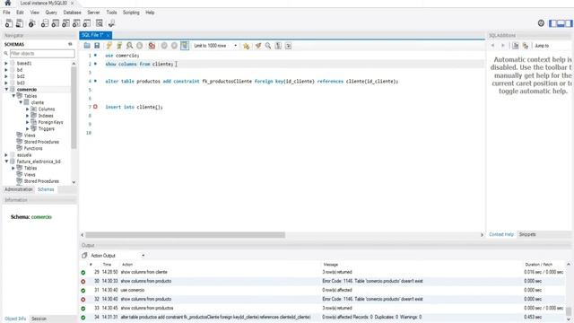Expand Tables under factura_electronica_bd

point(13,168)
